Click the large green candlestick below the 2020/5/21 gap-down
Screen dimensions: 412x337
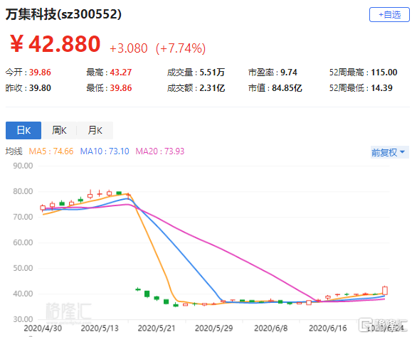tap(147, 294)
